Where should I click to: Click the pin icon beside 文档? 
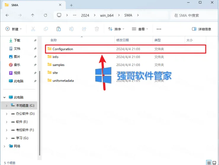[35, 49]
